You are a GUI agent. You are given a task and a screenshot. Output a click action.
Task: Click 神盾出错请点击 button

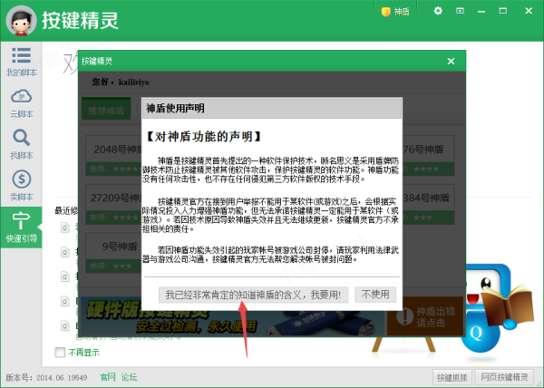(x=425, y=316)
